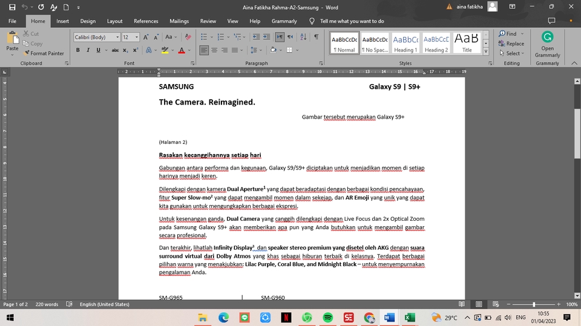The height and width of the screenshot is (326, 581).
Task: Activate the Format Painter
Action: click(x=44, y=53)
